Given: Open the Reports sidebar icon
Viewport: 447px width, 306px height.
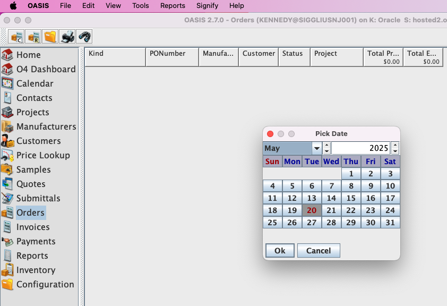Looking at the screenshot, I should coord(7,256).
